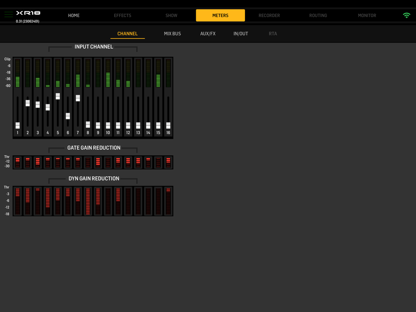416x312 pixels.
Task: Open the RTA analyzer view
Action: coord(273,34)
